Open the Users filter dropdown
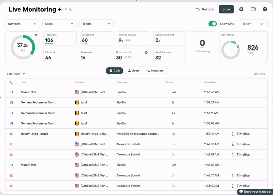Viewport: 273px width, 195px height. [x=59, y=24]
